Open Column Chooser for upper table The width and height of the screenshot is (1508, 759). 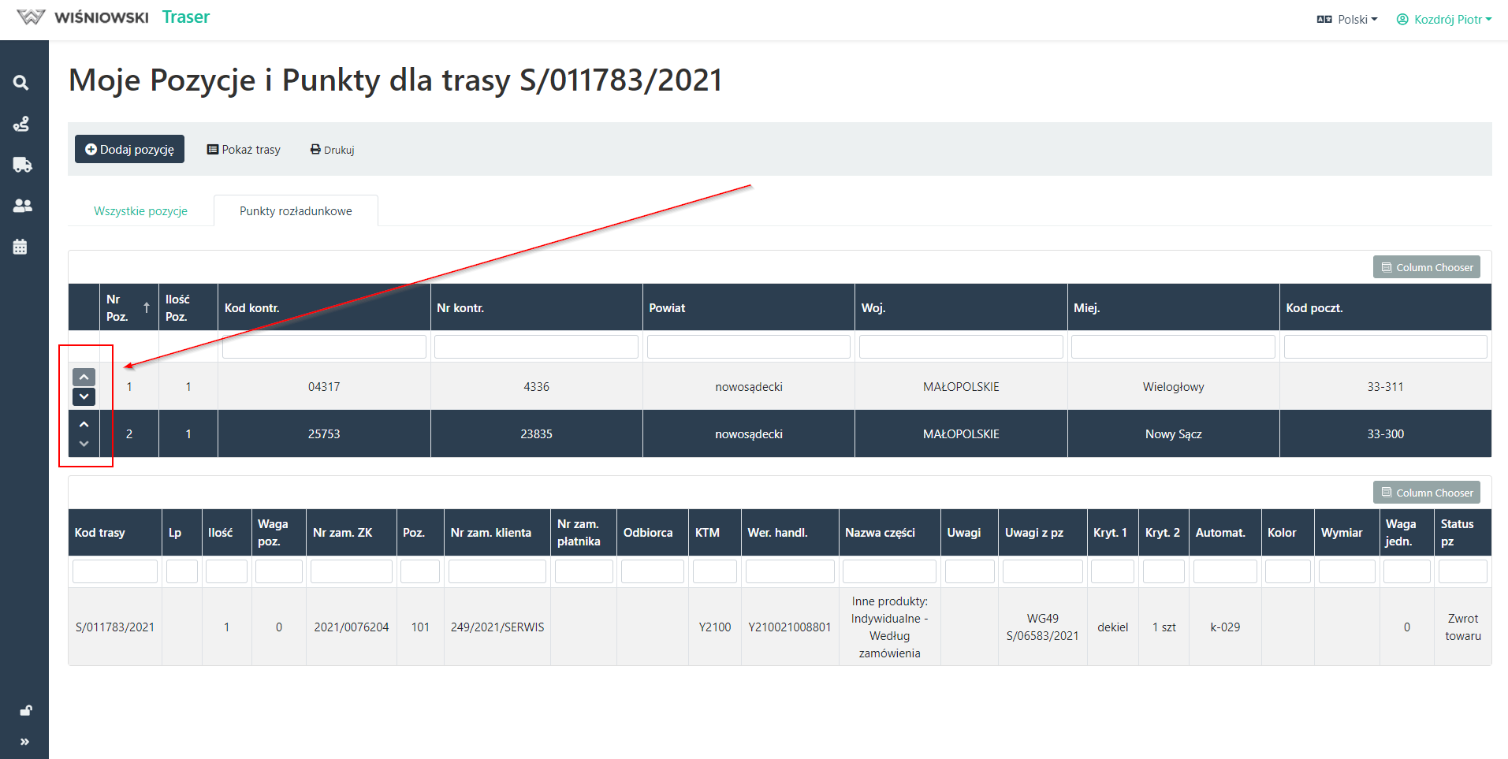(x=1426, y=267)
